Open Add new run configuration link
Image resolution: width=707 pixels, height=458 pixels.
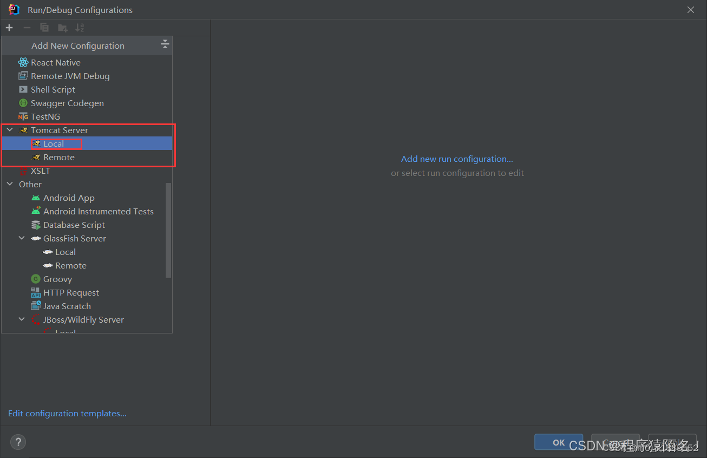[457, 159]
